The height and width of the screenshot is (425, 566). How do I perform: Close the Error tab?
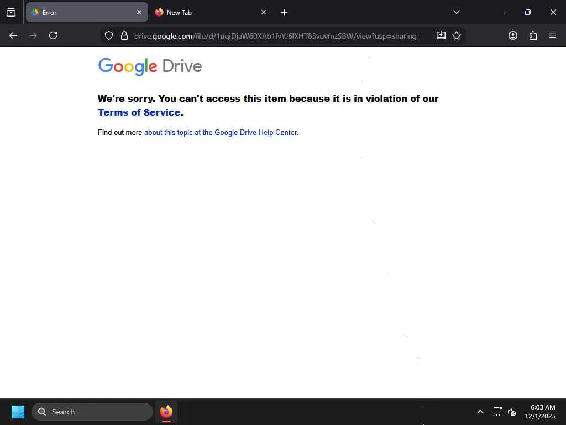tap(139, 12)
